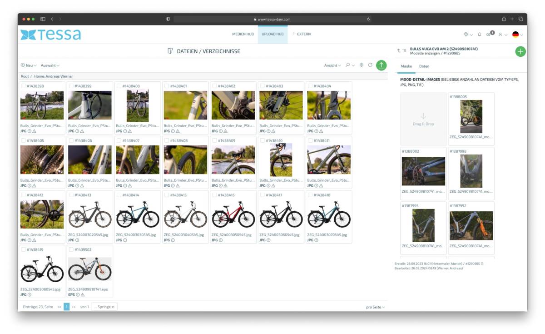Check the box next to #1439502

(71, 249)
